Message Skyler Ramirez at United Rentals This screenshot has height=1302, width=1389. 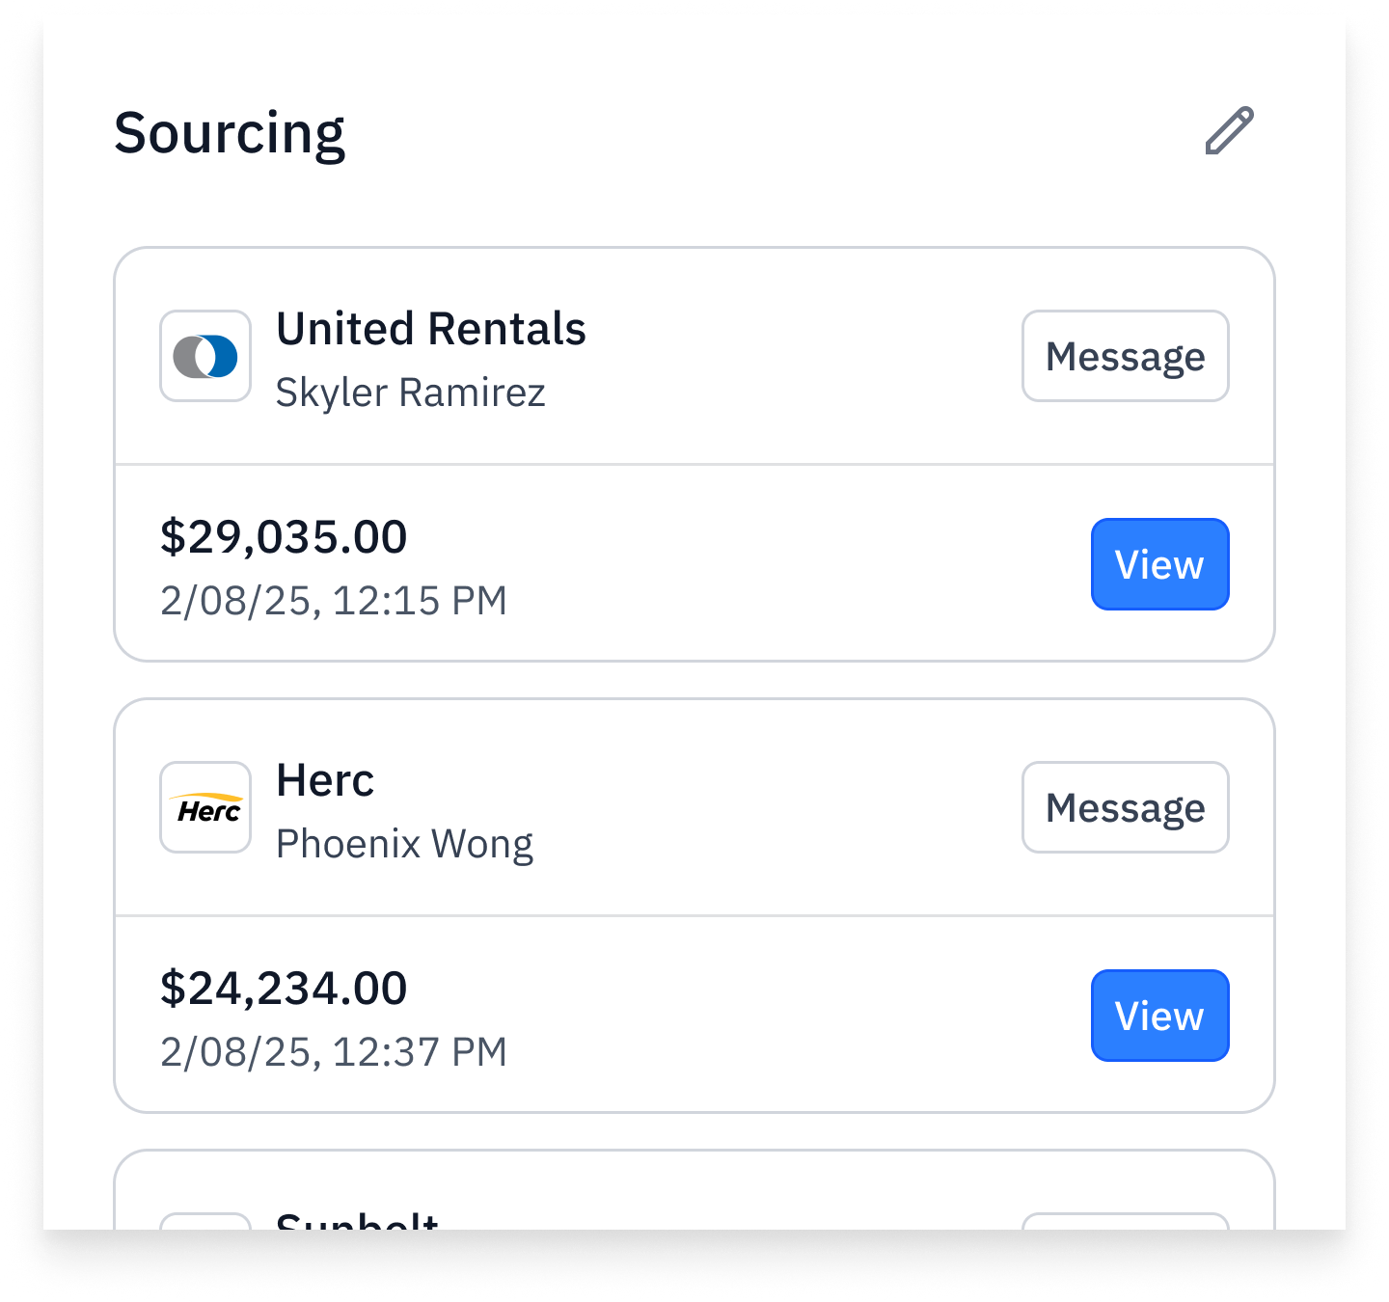point(1125,356)
